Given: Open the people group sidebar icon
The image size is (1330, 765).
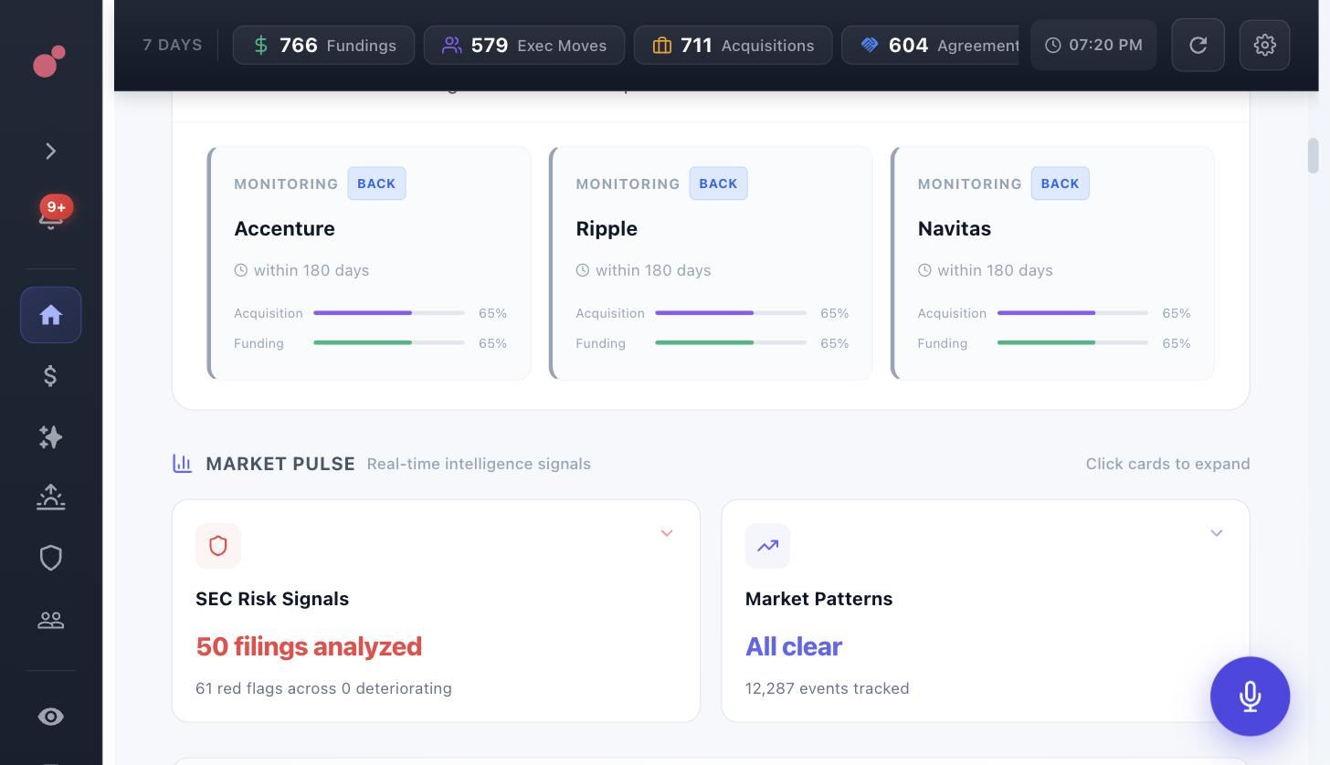Looking at the screenshot, I should click(x=51, y=620).
